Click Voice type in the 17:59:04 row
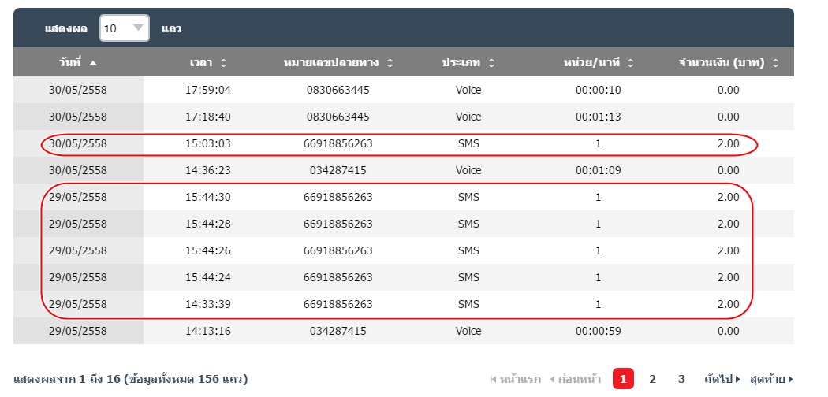 coord(468,90)
